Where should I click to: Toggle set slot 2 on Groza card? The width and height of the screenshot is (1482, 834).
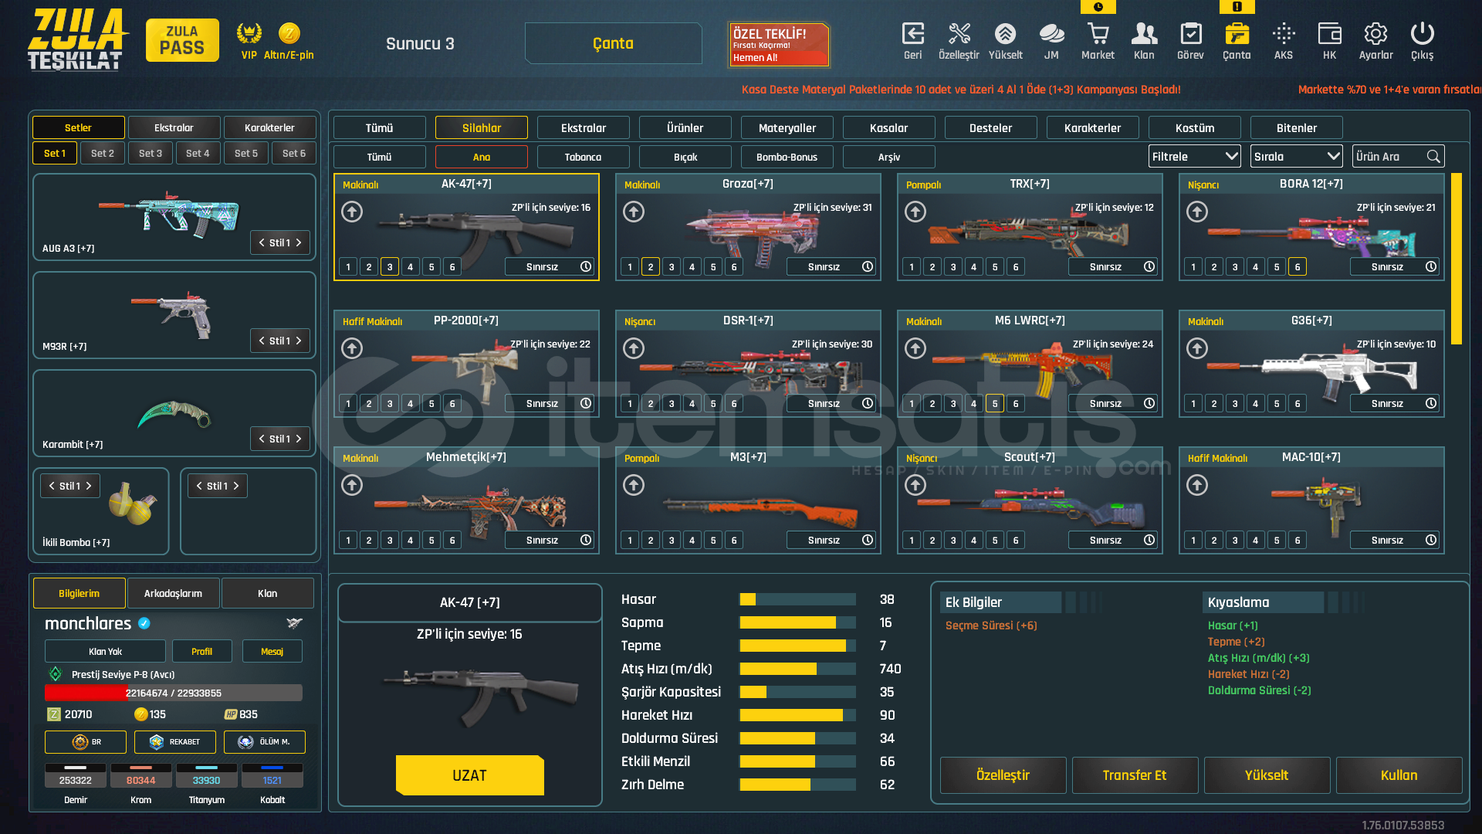tap(651, 267)
